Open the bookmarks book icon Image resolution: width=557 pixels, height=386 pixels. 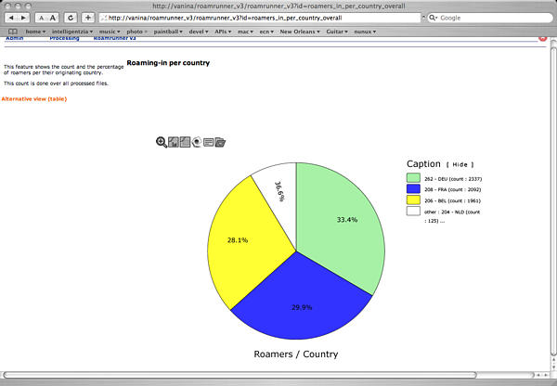pos(12,32)
